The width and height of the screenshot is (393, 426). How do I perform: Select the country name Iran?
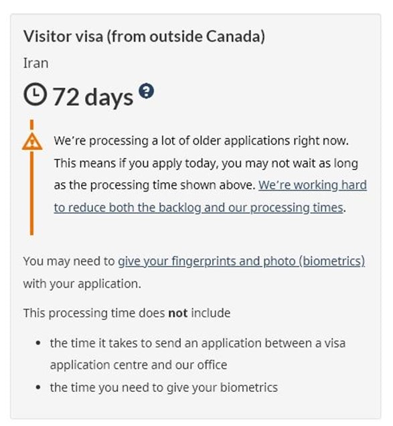(36, 63)
